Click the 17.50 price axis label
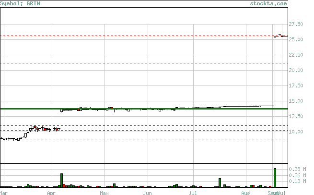314x195 pixels. click(x=296, y=85)
